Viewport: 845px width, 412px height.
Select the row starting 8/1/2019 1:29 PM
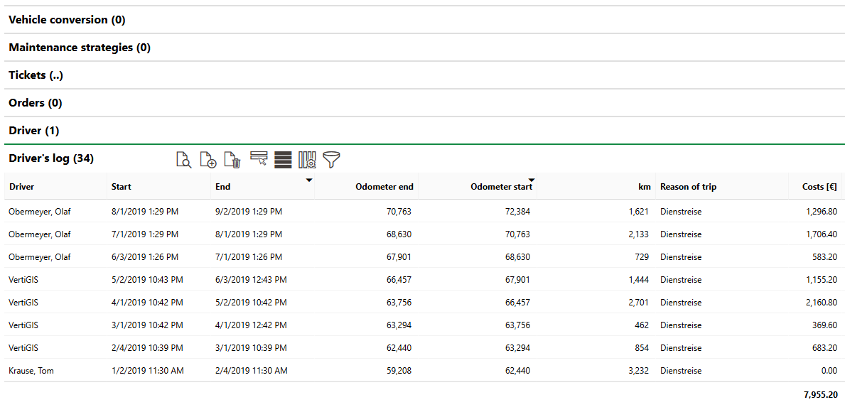point(145,212)
